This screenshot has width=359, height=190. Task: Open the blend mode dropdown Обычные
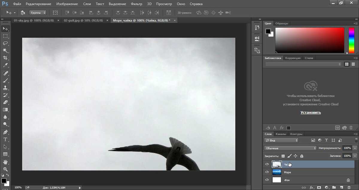(290, 148)
